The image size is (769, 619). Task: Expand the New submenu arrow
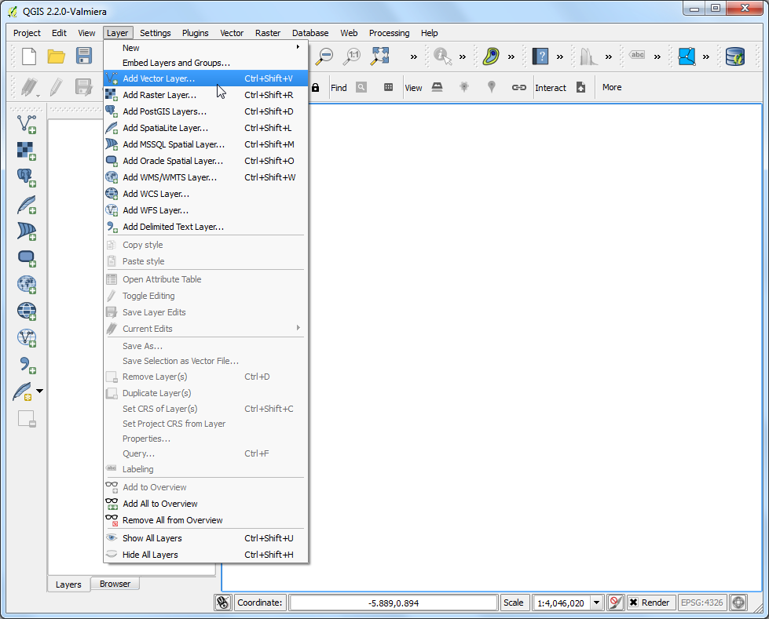tap(298, 47)
